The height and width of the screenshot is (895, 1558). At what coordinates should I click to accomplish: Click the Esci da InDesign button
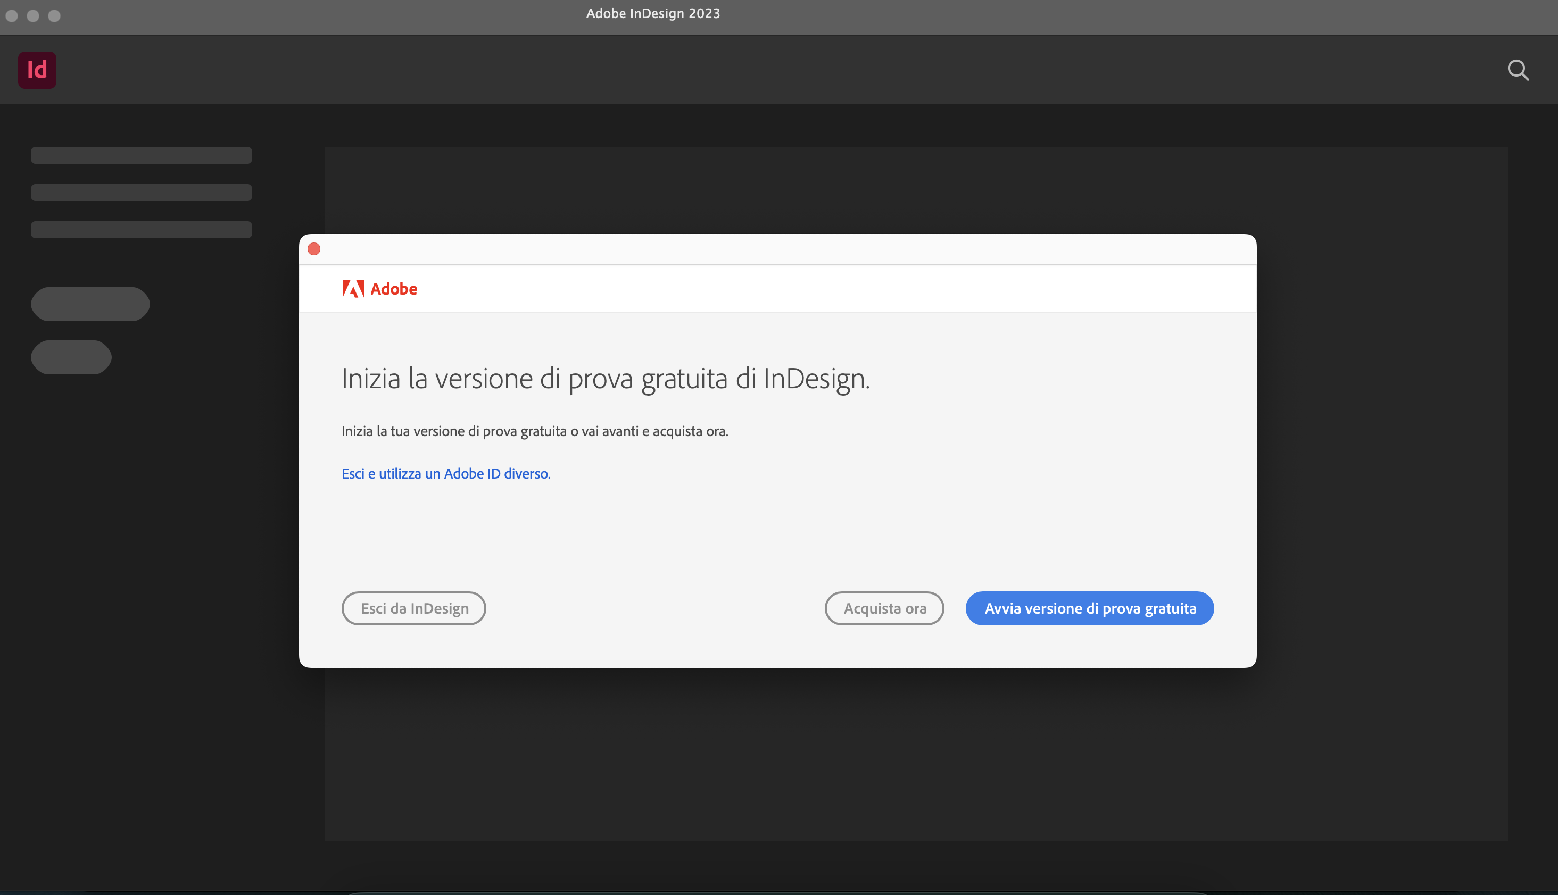pyautogui.click(x=414, y=608)
